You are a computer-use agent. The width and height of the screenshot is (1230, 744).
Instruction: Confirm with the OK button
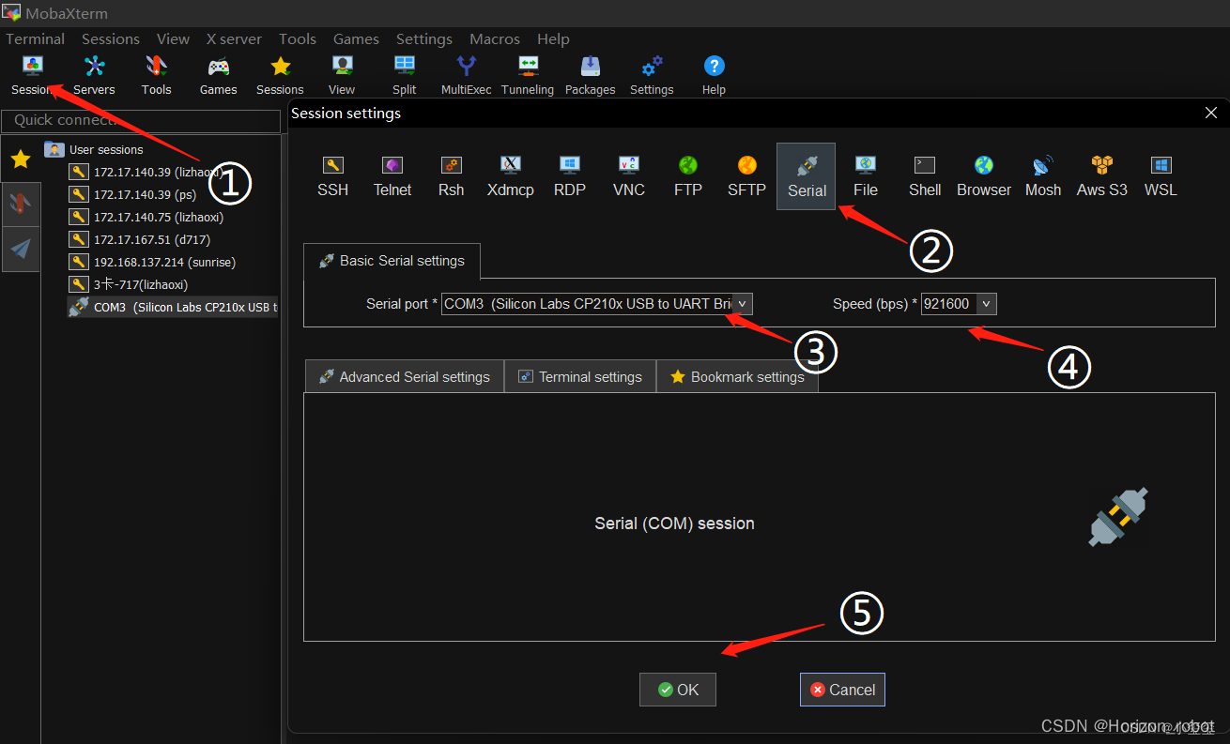pos(678,690)
